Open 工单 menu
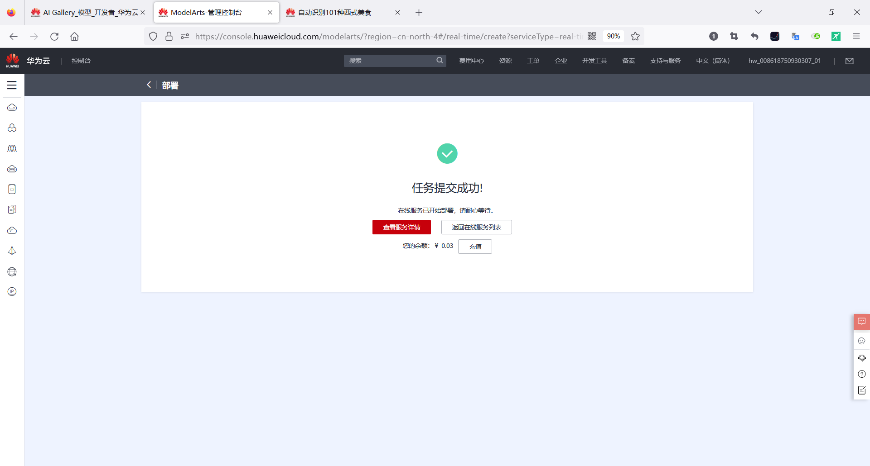The width and height of the screenshot is (870, 466). pyautogui.click(x=533, y=61)
